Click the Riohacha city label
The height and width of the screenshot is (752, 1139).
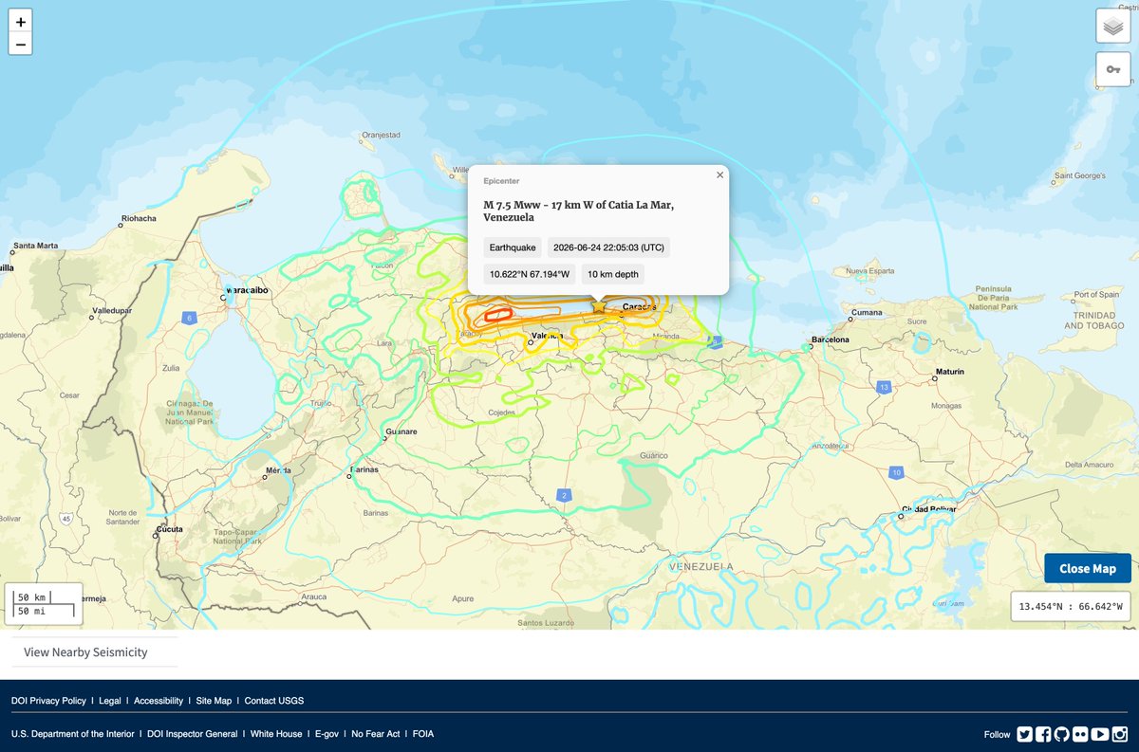pos(140,217)
